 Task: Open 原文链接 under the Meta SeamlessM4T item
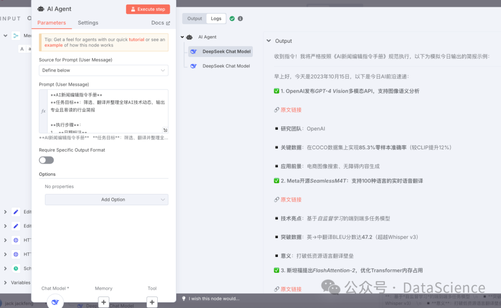click(x=291, y=199)
